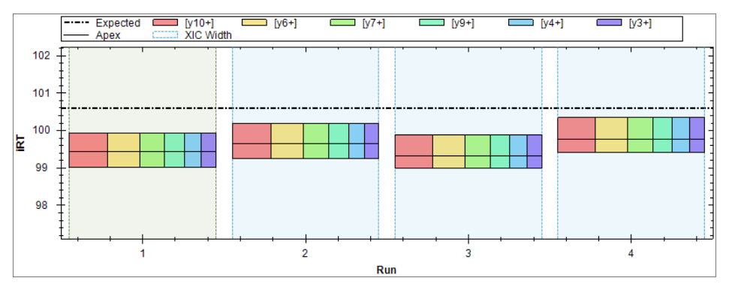Click the y-axis value '101'
This screenshot has height=290, width=729.
(x=42, y=92)
